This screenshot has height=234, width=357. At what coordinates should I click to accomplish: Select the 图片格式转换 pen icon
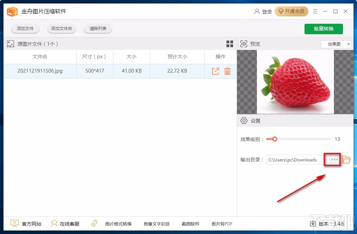pos(94,223)
